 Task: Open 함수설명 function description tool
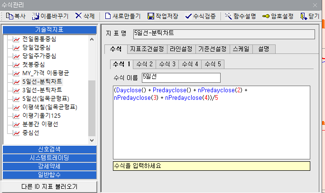229,16
